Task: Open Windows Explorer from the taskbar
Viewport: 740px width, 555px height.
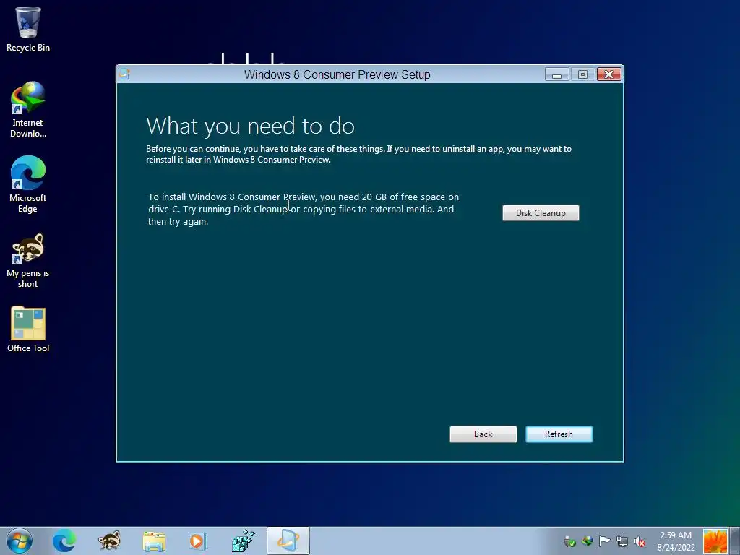Action: [154, 541]
